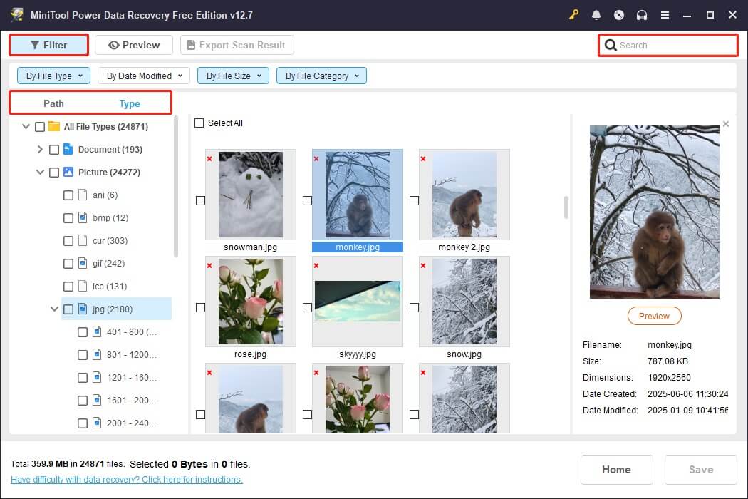
Task: Open the By Date Modified dropdown
Action: (143, 75)
